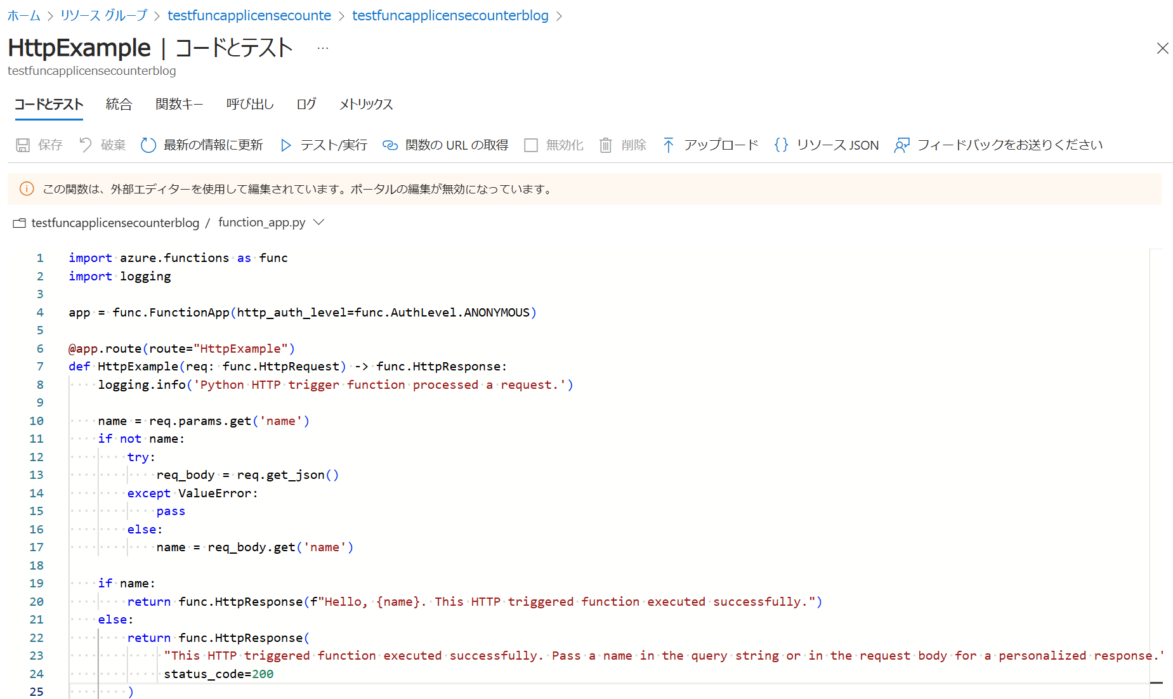
Task: Click the Get function URL link icon
Action: tap(390, 145)
